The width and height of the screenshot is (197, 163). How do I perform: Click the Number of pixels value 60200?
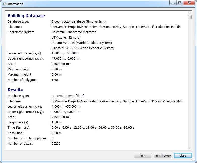click(x=56, y=144)
